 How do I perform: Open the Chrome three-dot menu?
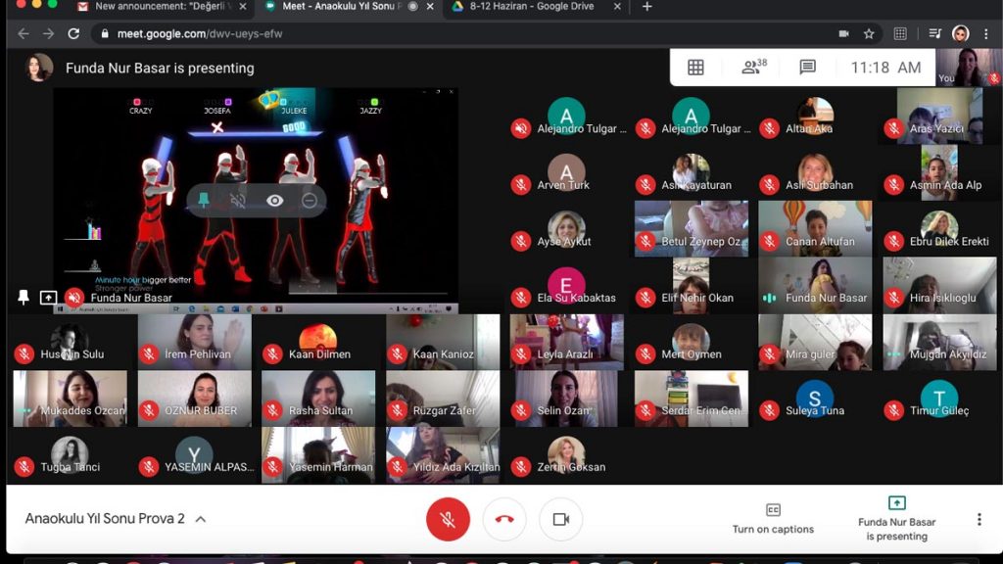[985, 34]
